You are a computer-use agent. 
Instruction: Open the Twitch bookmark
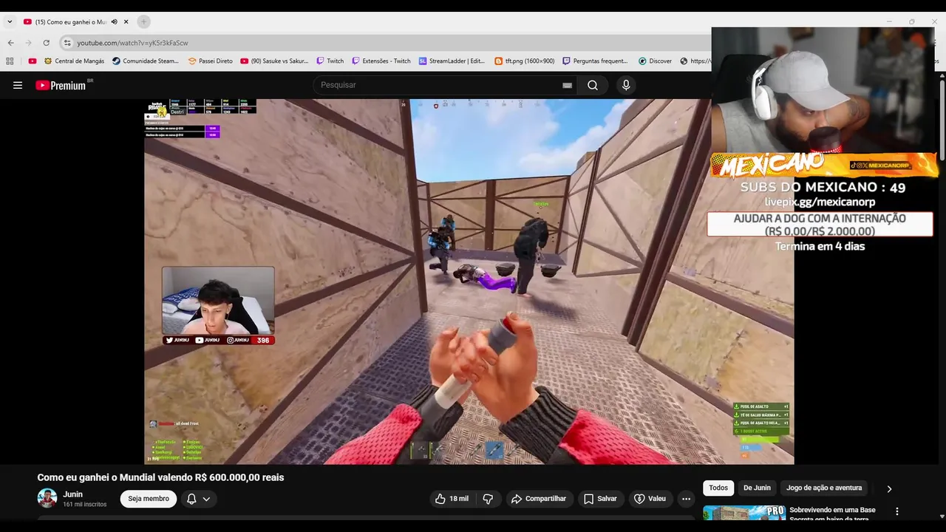(x=330, y=61)
